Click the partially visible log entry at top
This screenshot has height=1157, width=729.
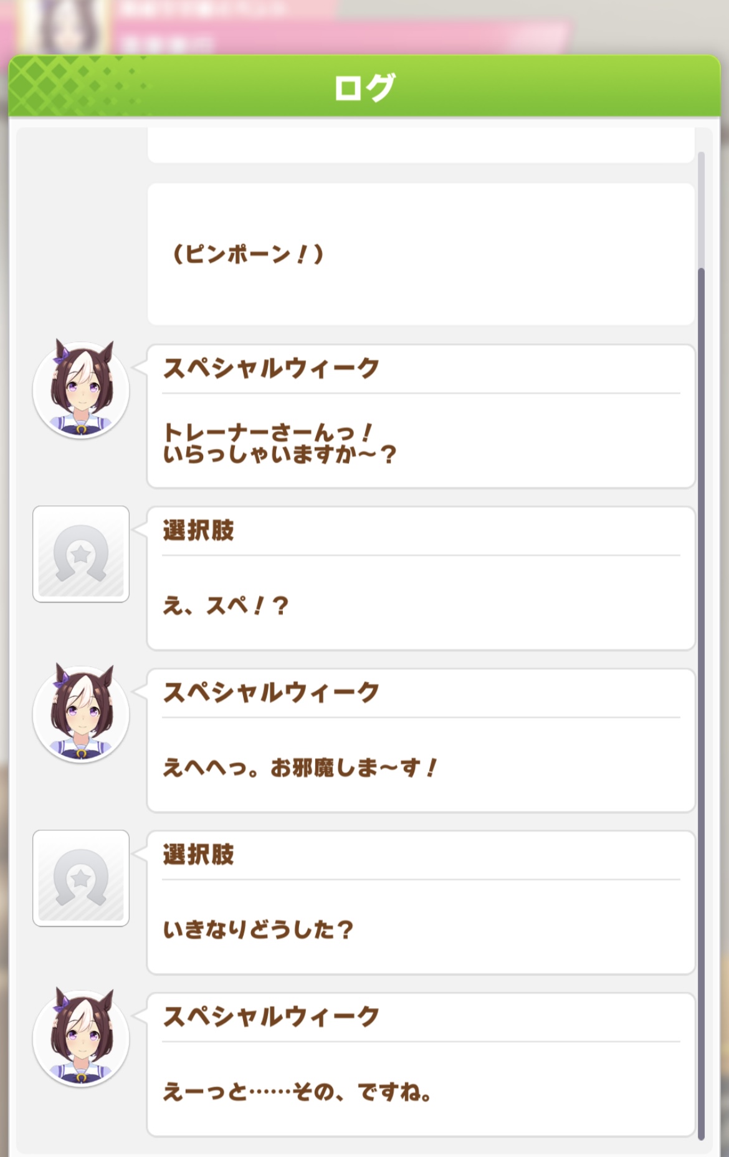(421, 146)
